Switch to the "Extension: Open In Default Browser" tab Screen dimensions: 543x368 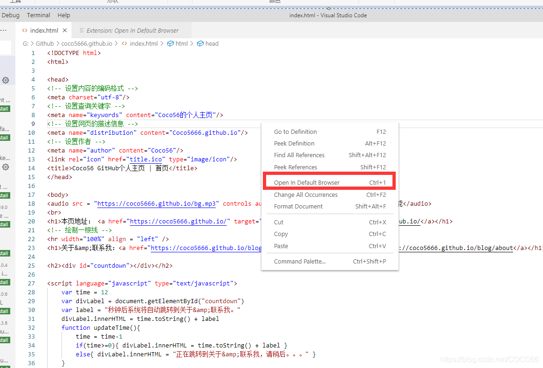[x=132, y=30]
